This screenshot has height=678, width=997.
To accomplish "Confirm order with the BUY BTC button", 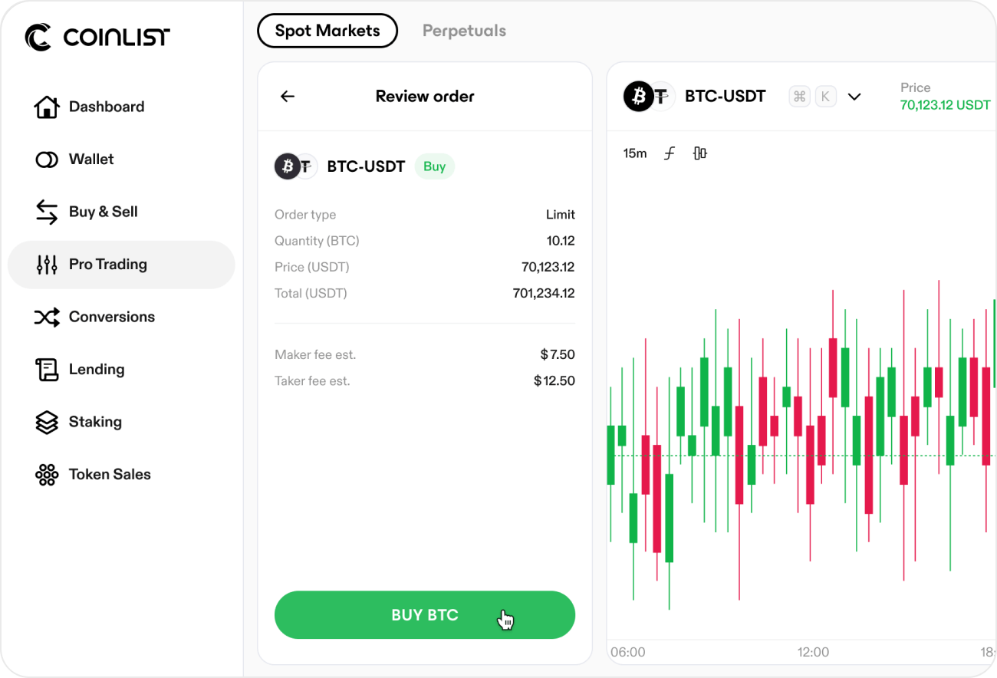I will pos(425,615).
